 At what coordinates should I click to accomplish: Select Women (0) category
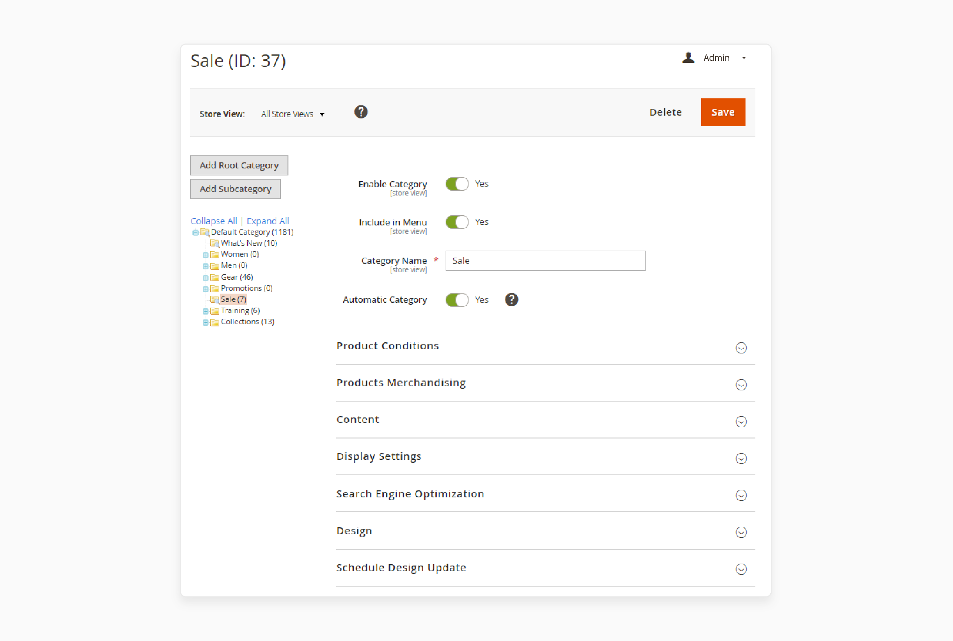[x=240, y=254]
